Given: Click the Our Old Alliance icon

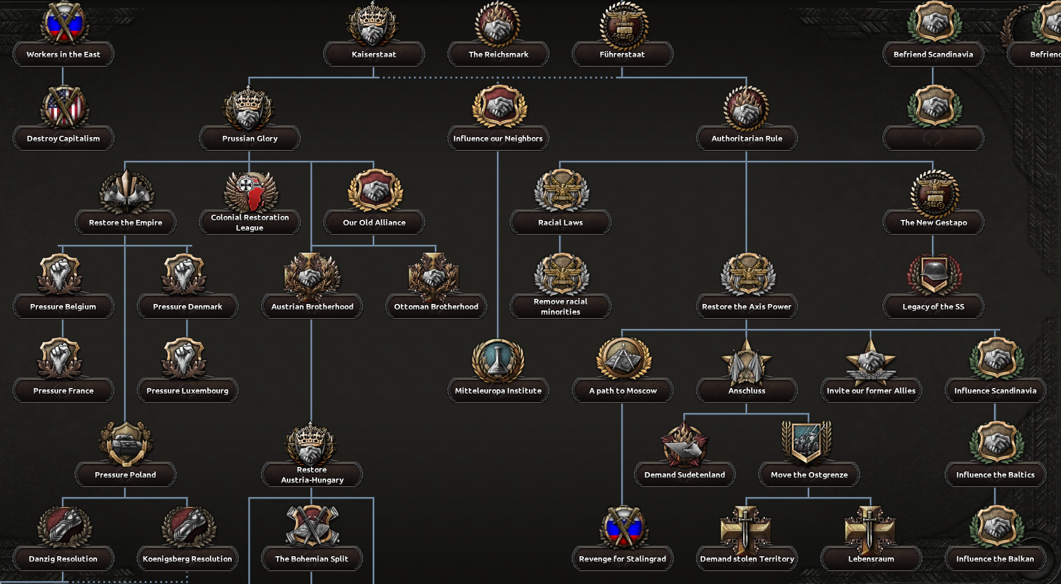Looking at the screenshot, I should [374, 191].
